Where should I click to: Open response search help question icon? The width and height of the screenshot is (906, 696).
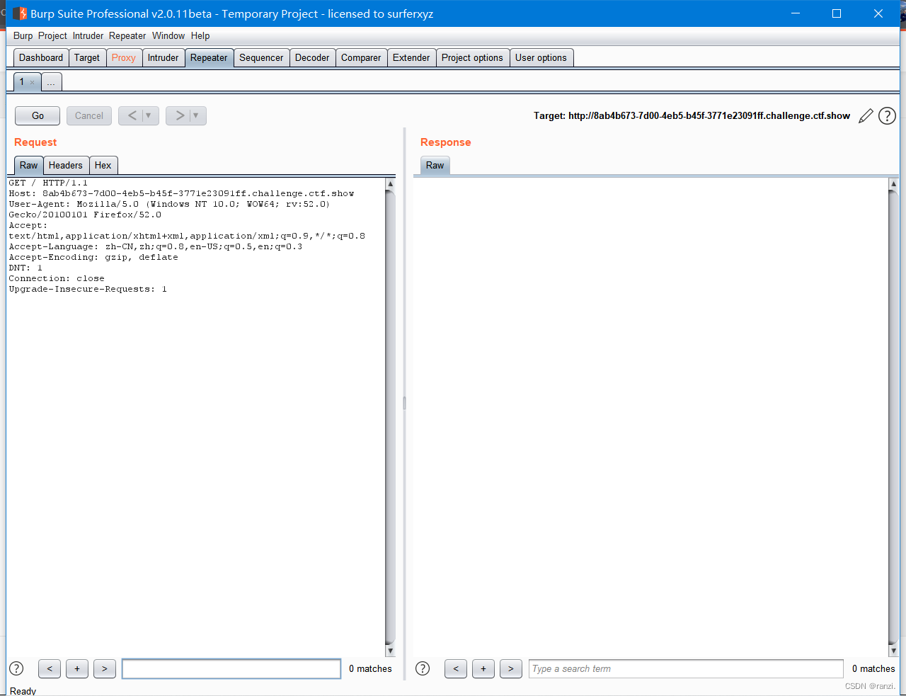point(423,668)
